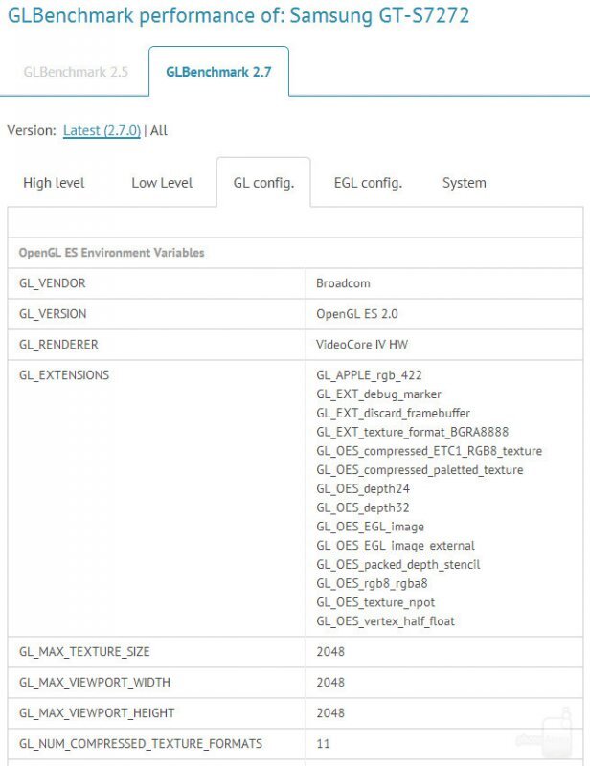Select the Broadcom vendor value
This screenshot has width=590, height=766.
pos(343,283)
